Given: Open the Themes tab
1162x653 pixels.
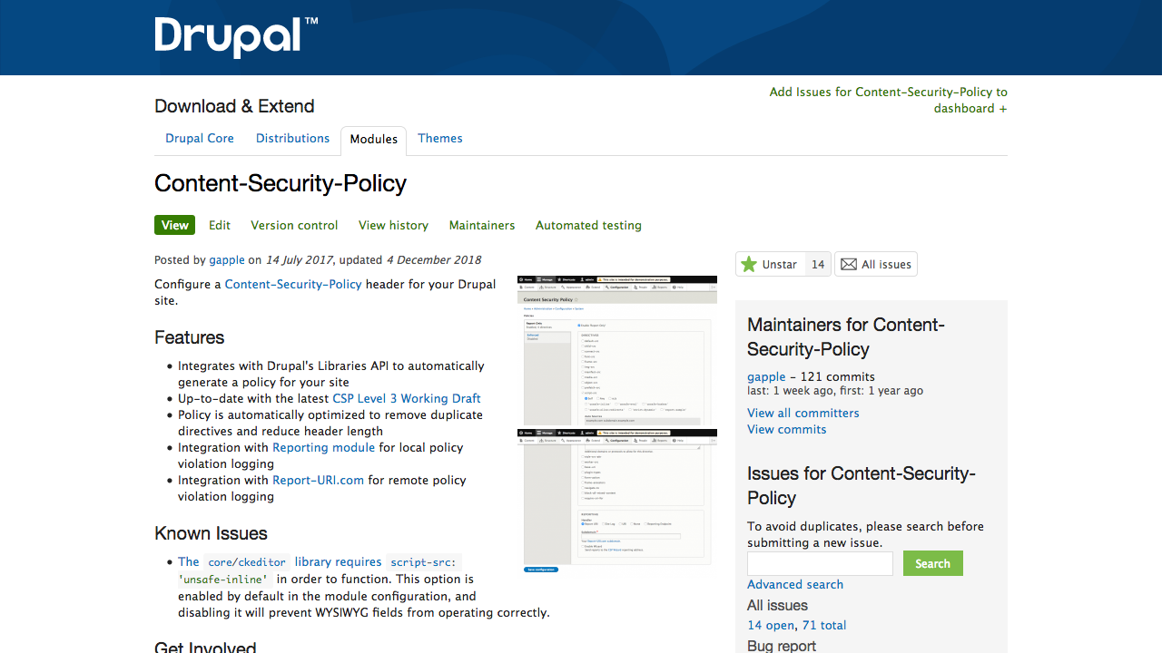Looking at the screenshot, I should point(440,138).
